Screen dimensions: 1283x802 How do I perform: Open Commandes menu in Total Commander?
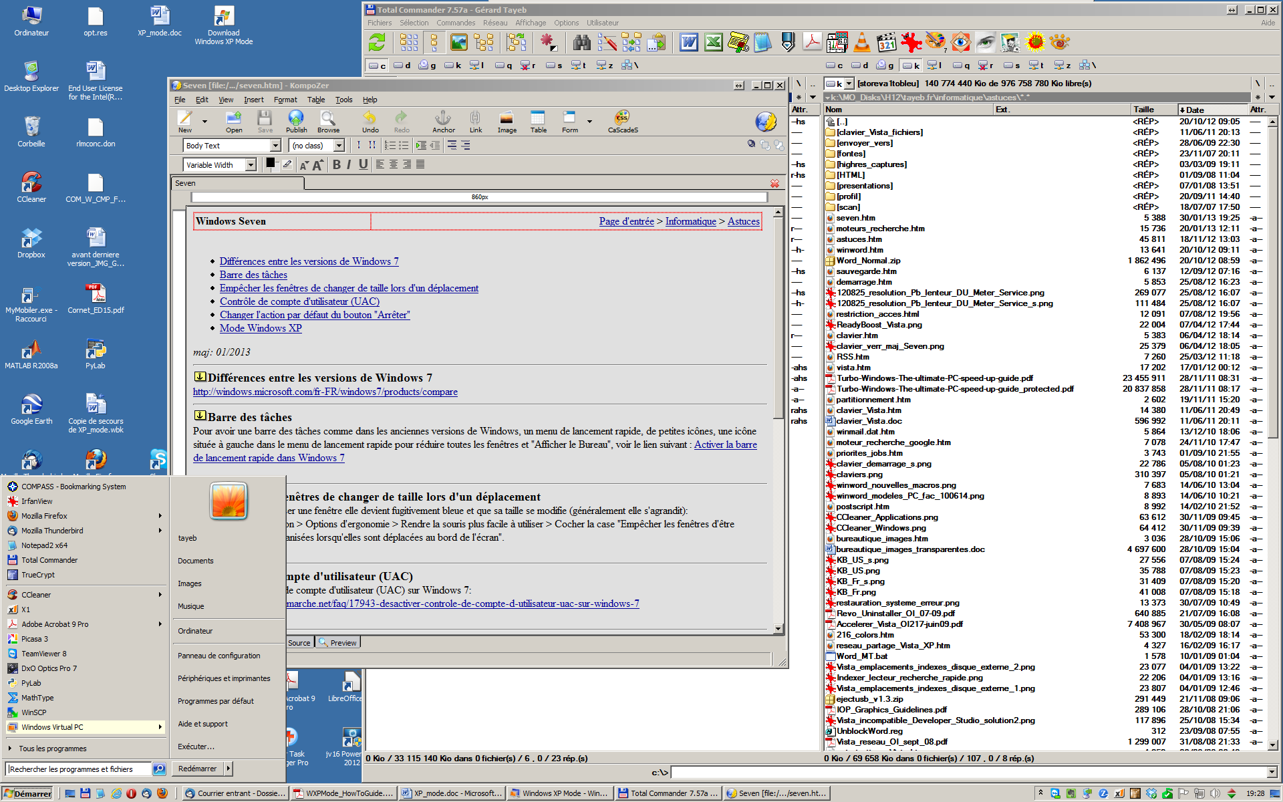(x=456, y=23)
